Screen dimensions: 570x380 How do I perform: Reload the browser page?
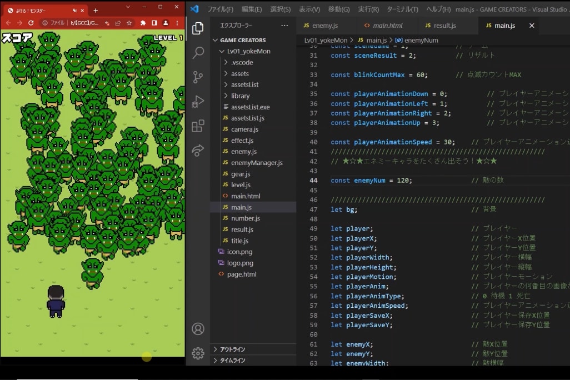tap(31, 23)
